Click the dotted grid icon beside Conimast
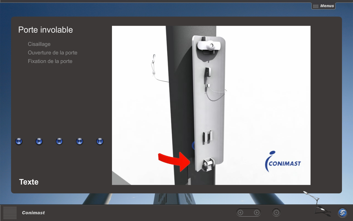Screen dimensions: 353x221 point(10,213)
